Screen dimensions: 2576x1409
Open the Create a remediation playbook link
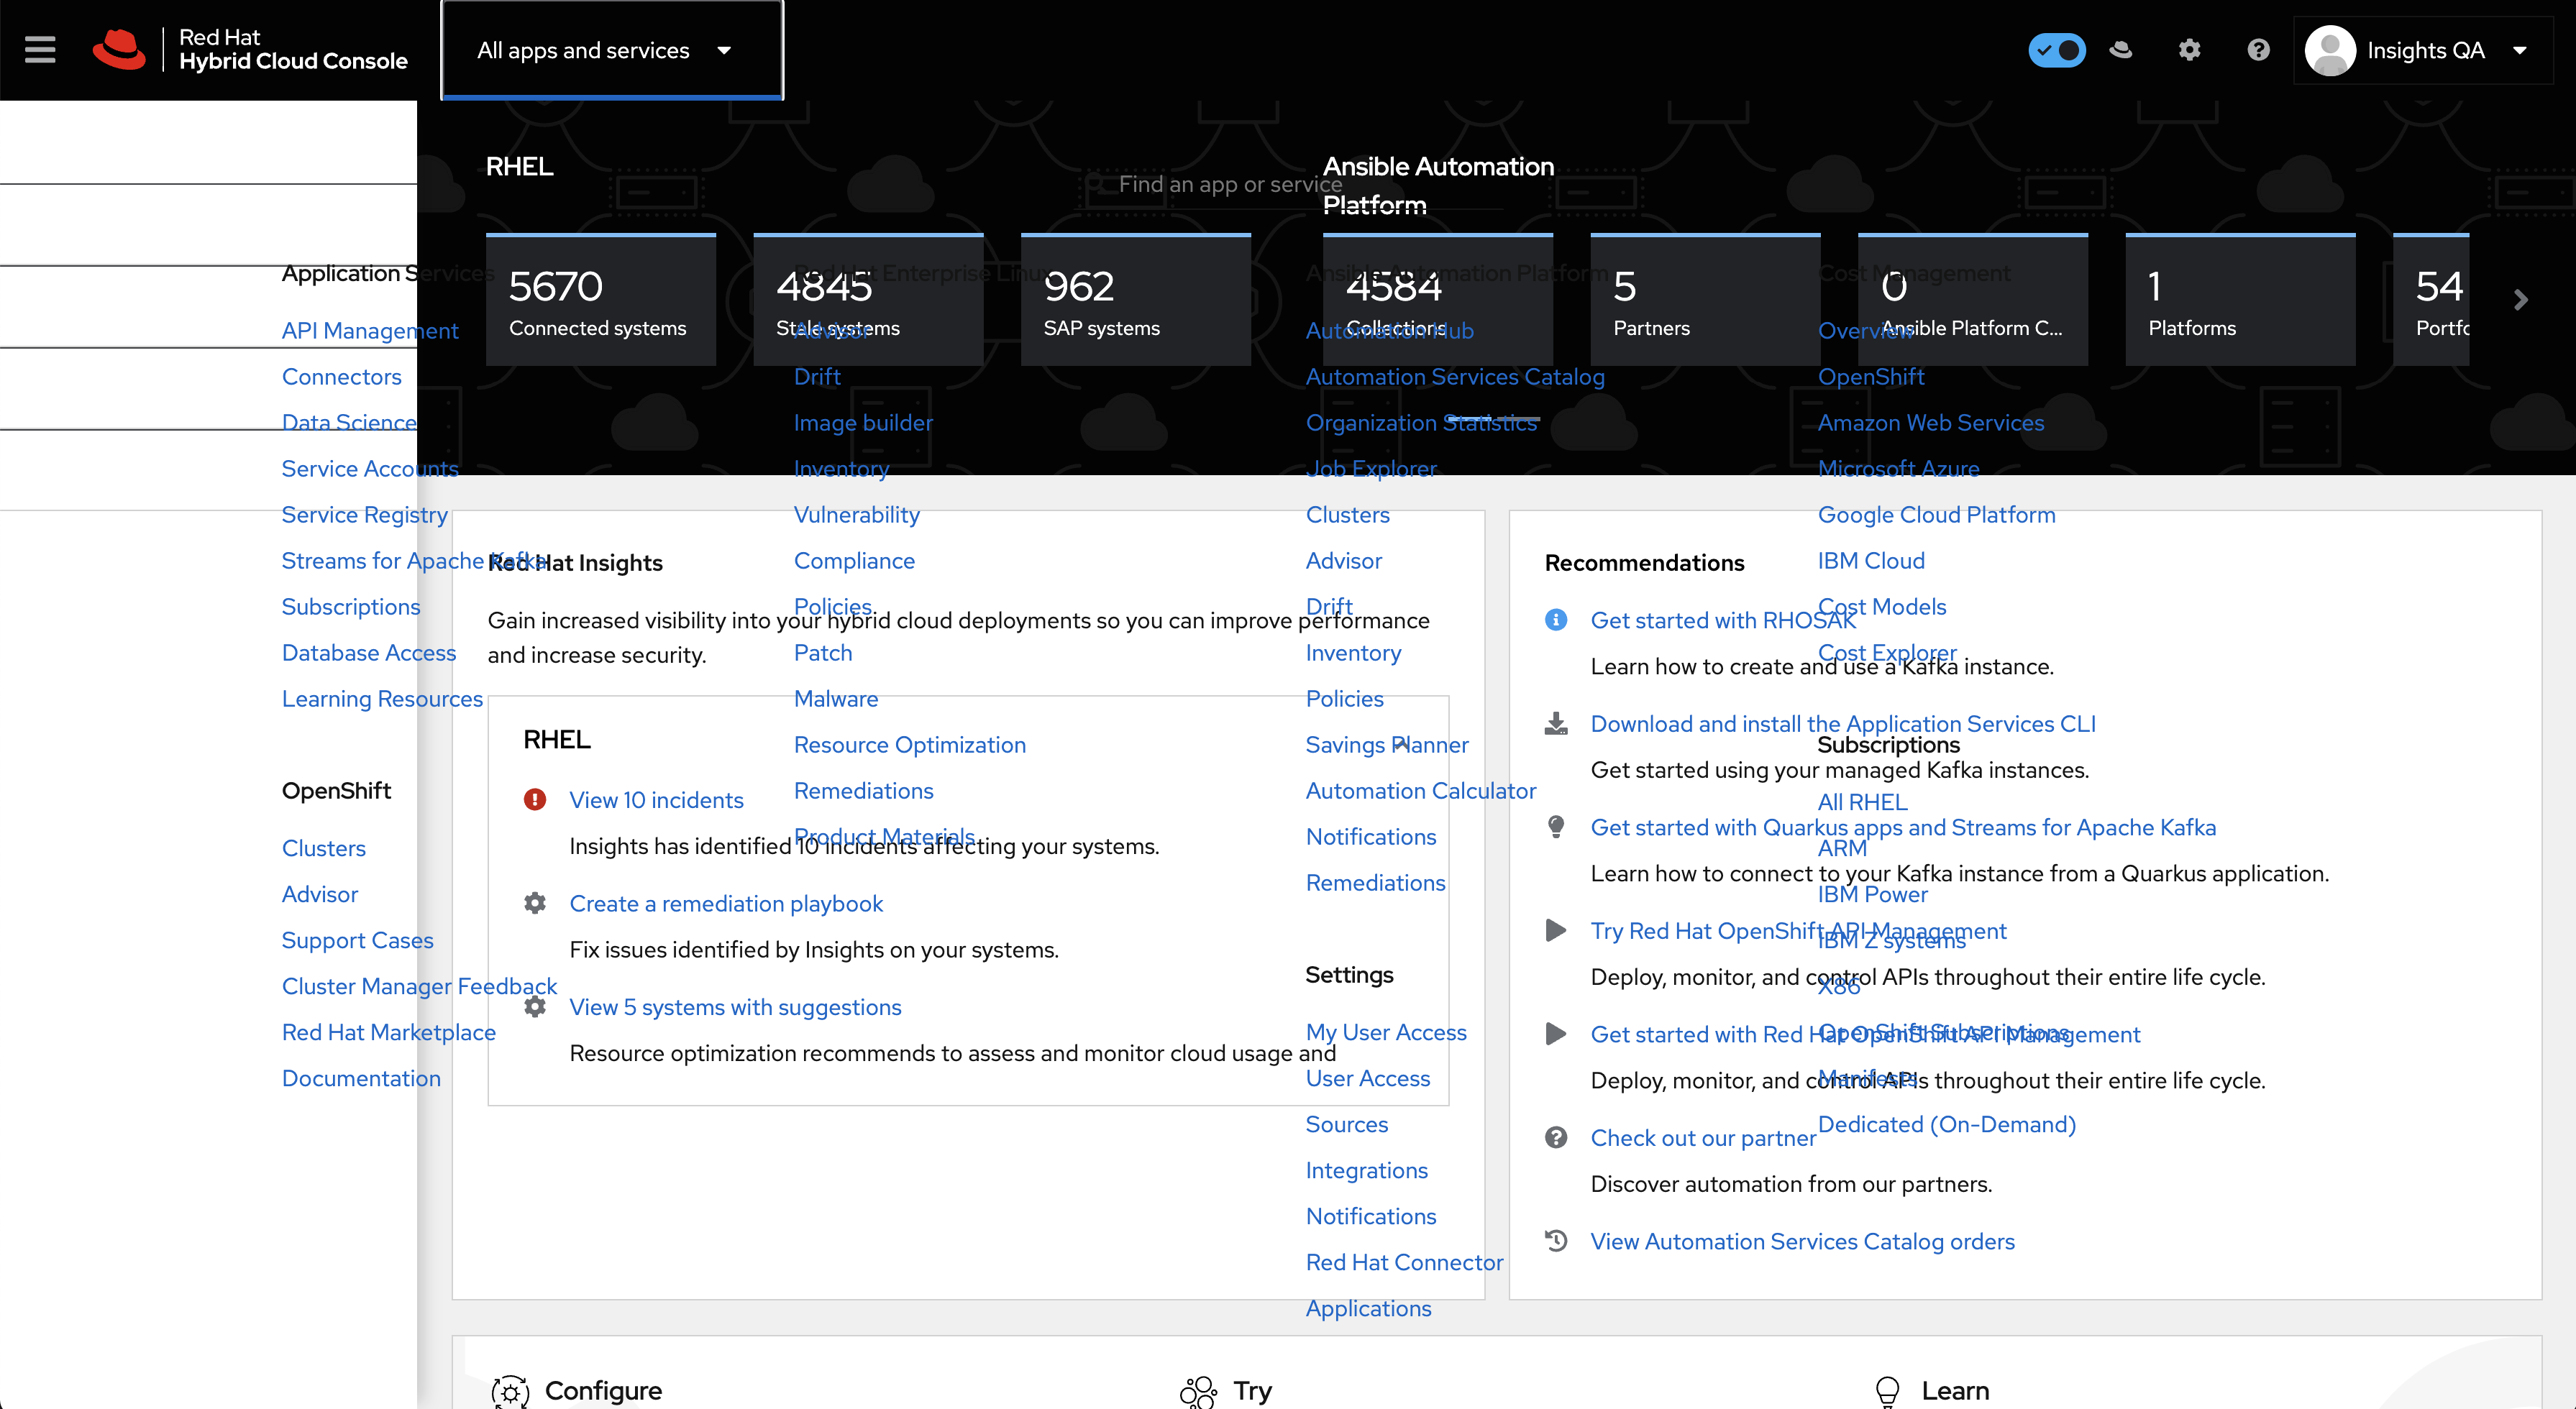(726, 904)
